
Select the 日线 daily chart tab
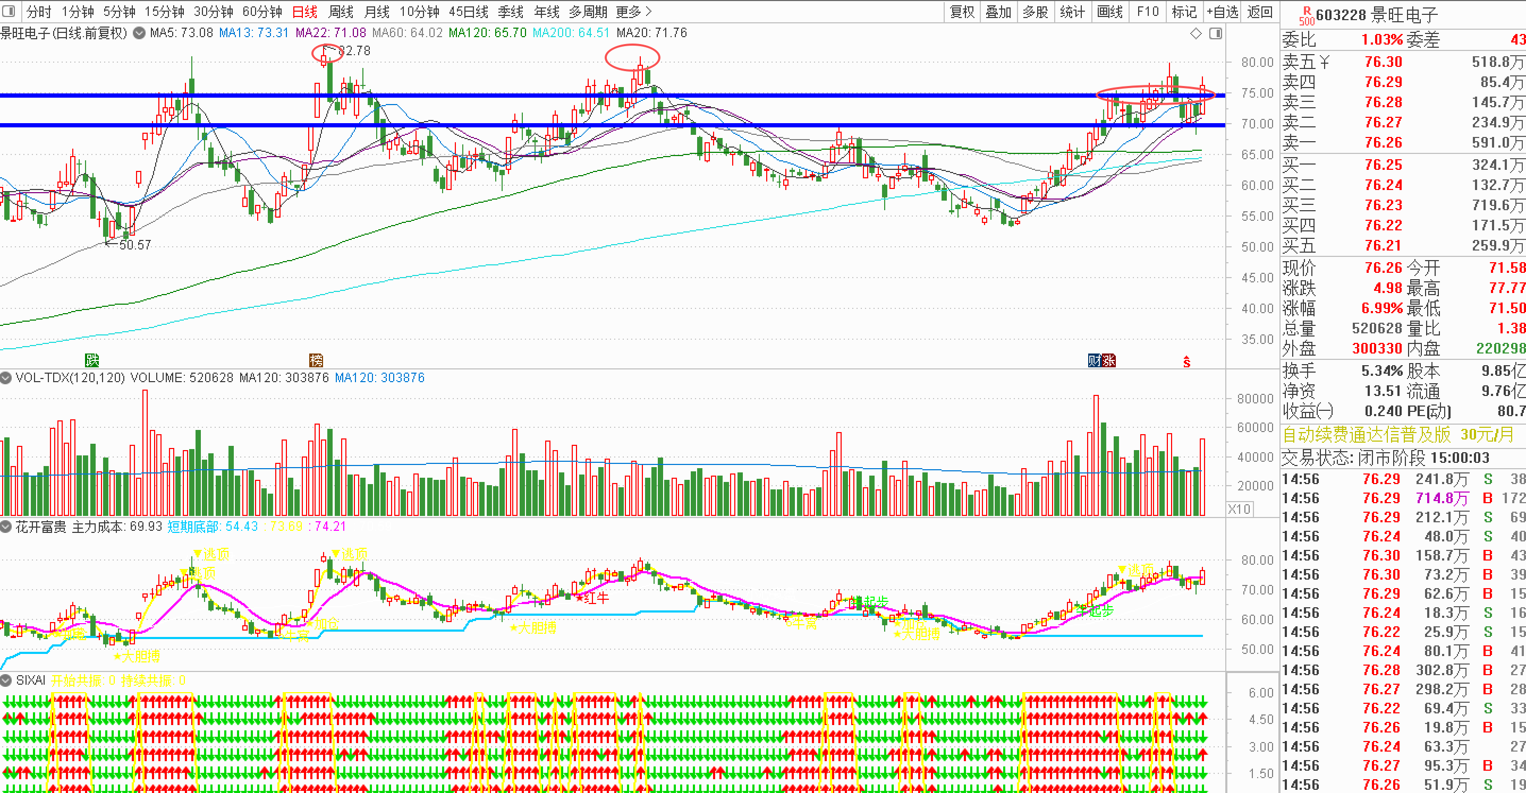tap(305, 12)
